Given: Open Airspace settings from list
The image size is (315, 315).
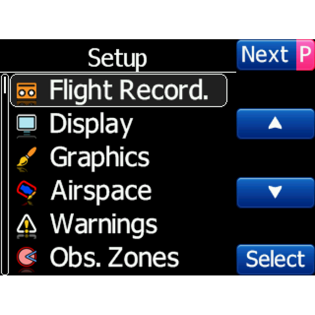Looking at the screenshot, I should click(119, 191).
